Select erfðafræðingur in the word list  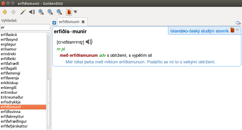[x=23, y=121]
